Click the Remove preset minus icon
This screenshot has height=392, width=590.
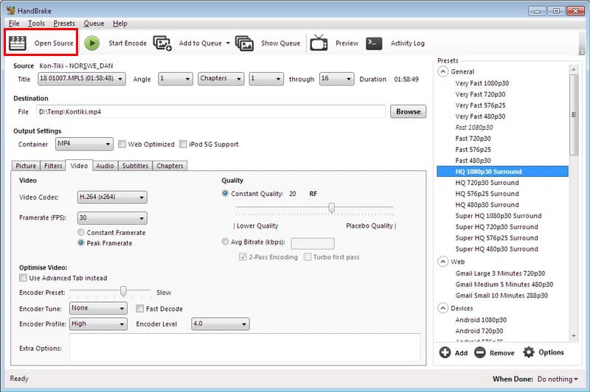[x=480, y=353]
